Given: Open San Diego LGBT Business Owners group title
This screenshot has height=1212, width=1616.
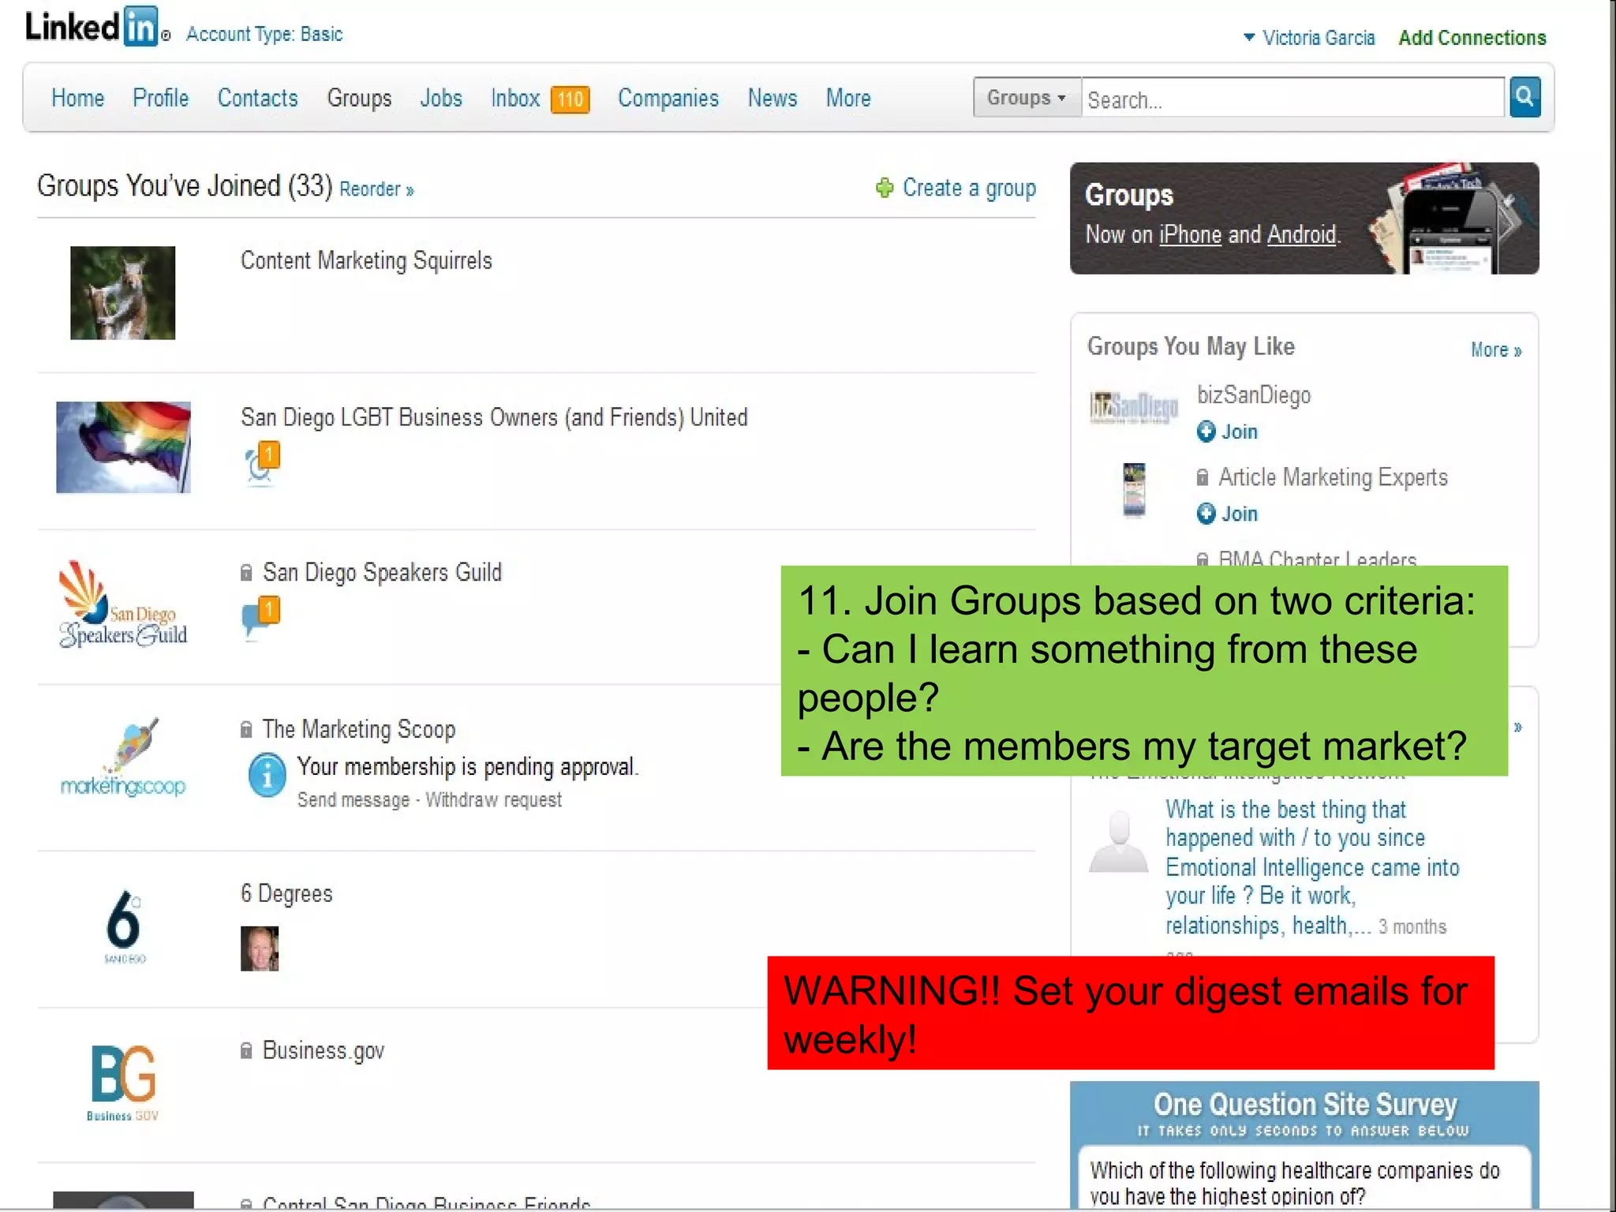Looking at the screenshot, I should point(494,417).
